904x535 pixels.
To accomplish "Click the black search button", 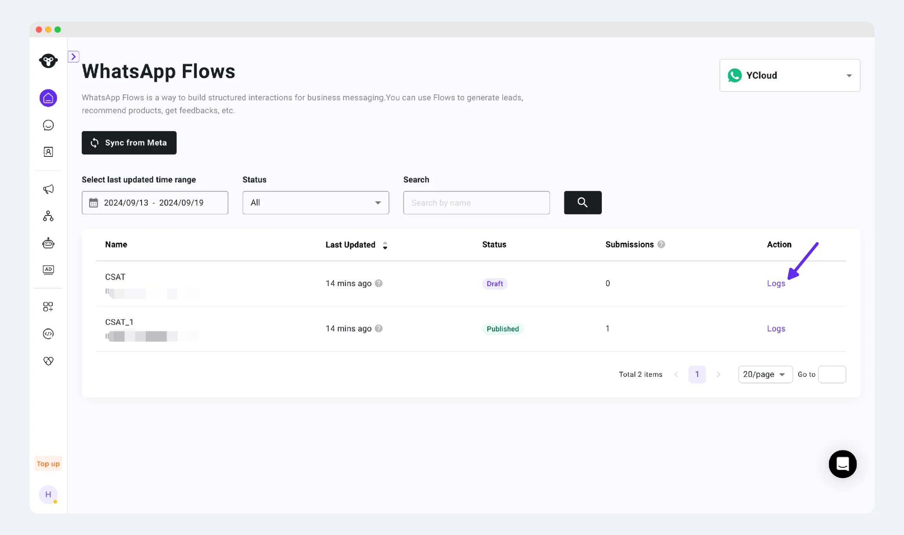I will 583,203.
